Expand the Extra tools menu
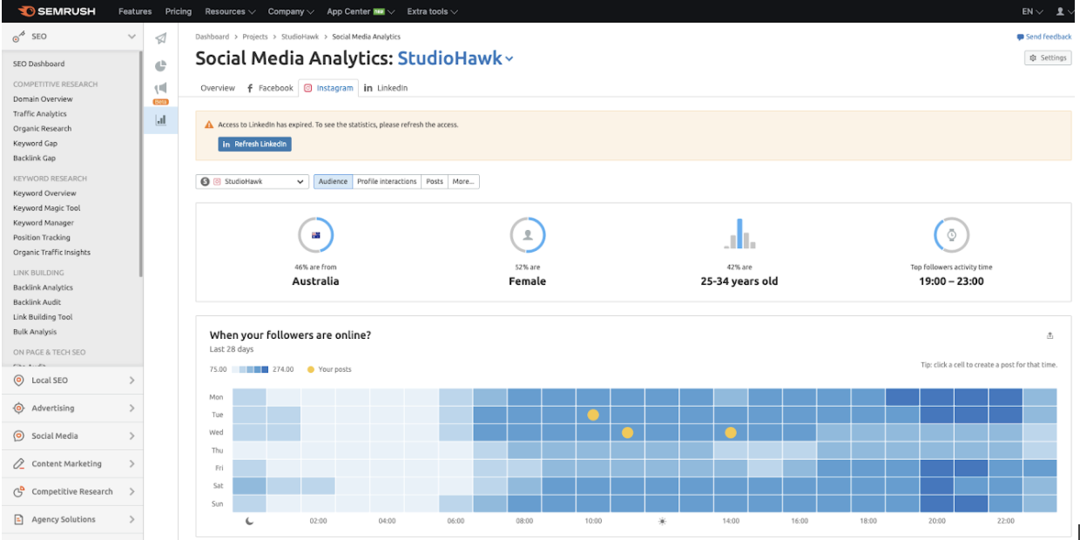 [432, 11]
